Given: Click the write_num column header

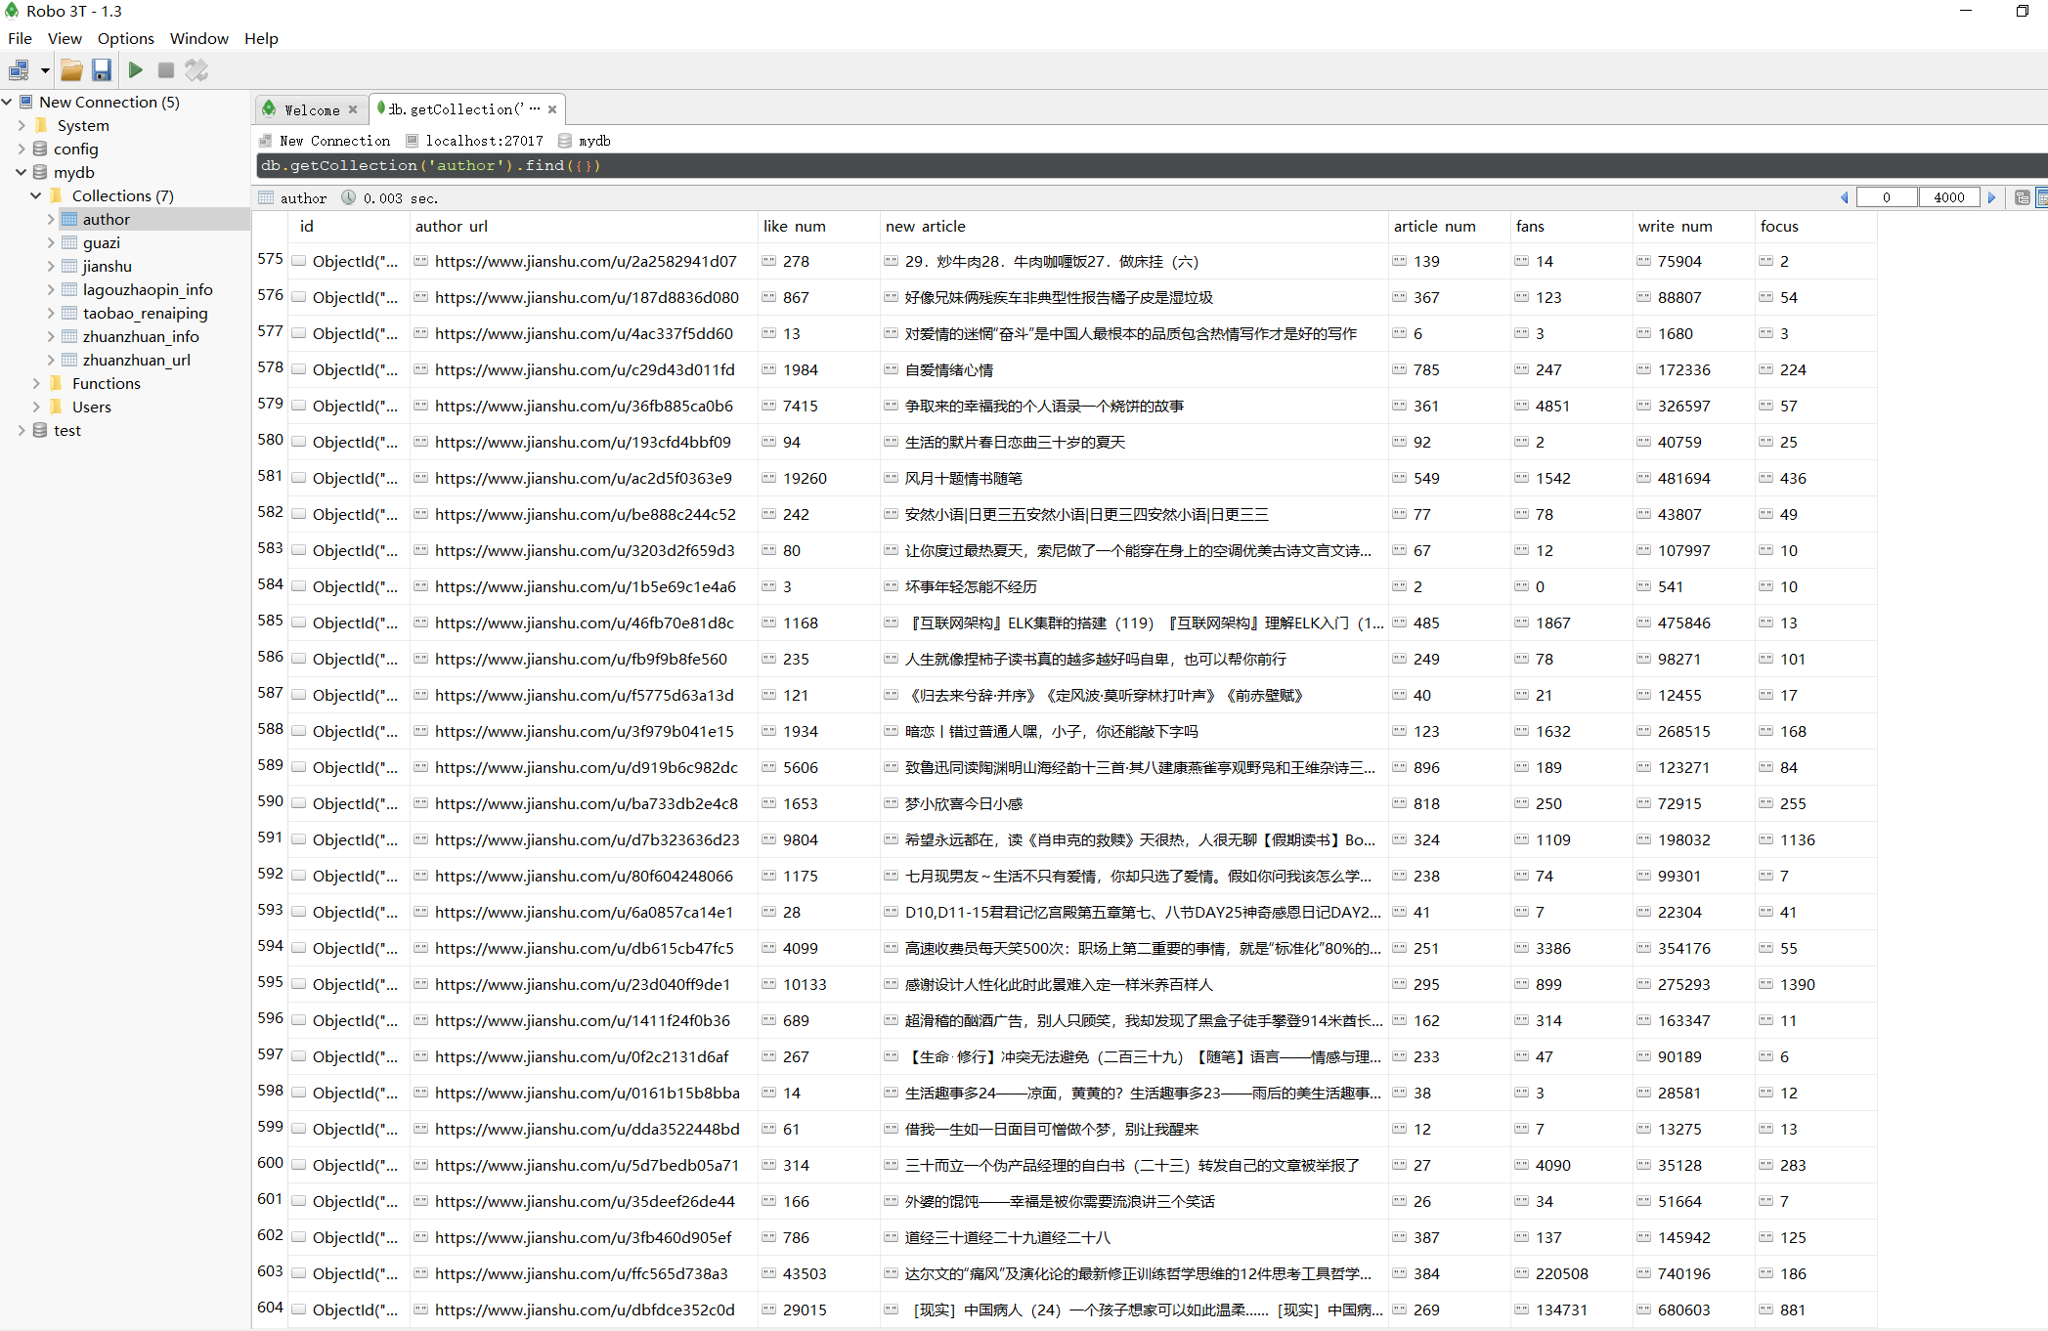Looking at the screenshot, I should click(x=1693, y=227).
